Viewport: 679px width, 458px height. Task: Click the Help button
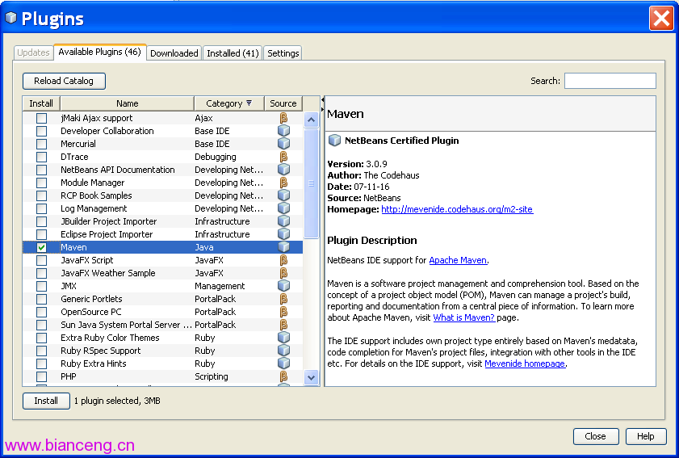pos(646,436)
